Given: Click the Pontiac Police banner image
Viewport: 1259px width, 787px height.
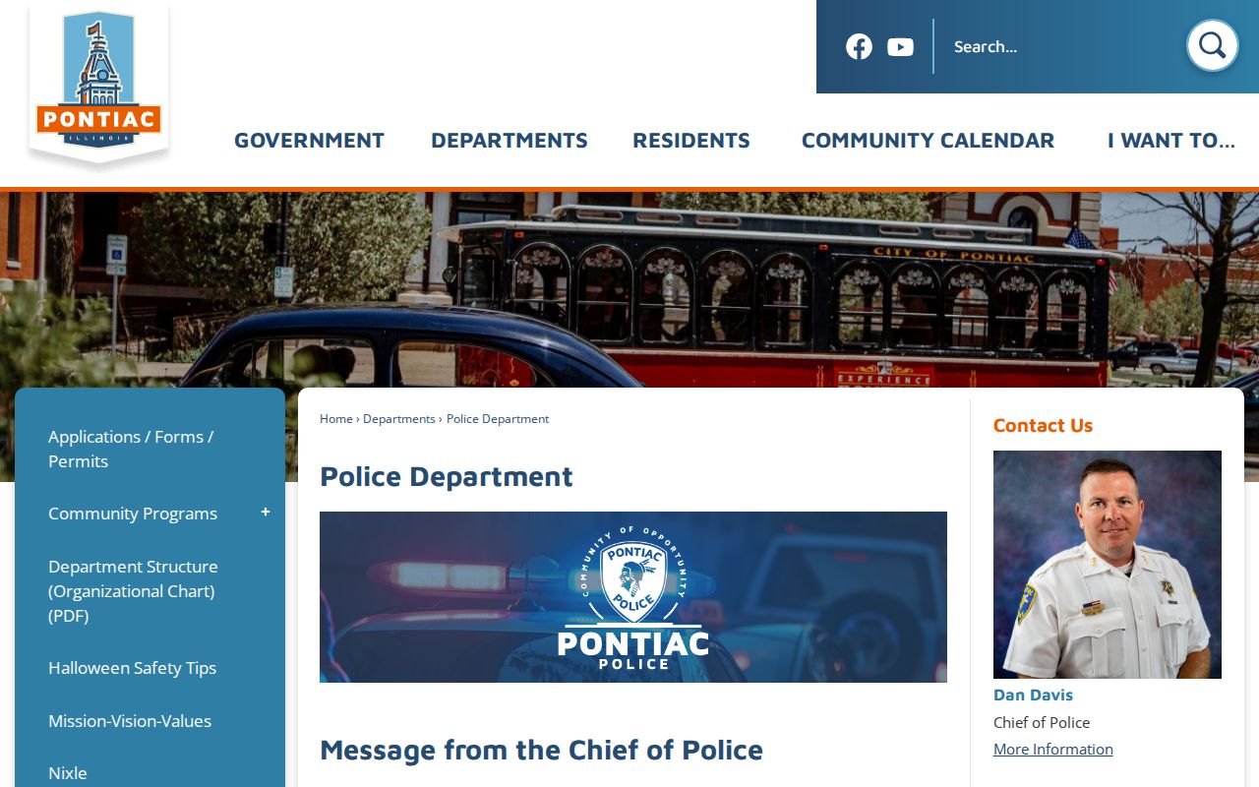Looking at the screenshot, I should [633, 597].
